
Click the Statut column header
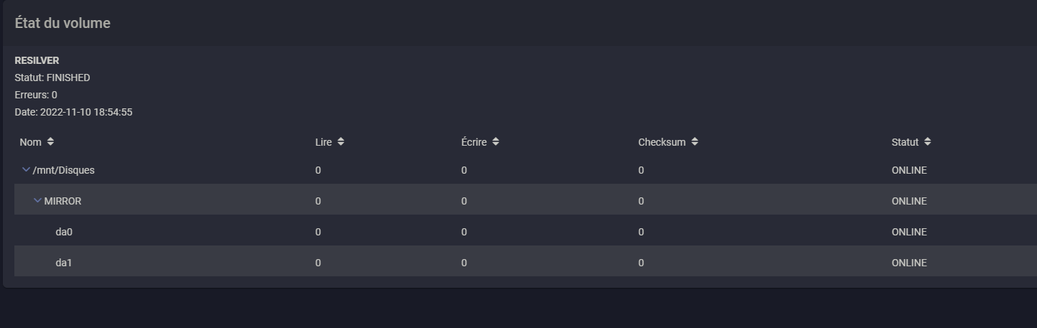coord(905,142)
